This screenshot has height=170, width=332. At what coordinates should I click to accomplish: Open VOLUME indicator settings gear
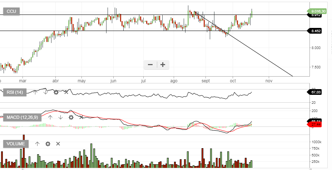coord(48,144)
